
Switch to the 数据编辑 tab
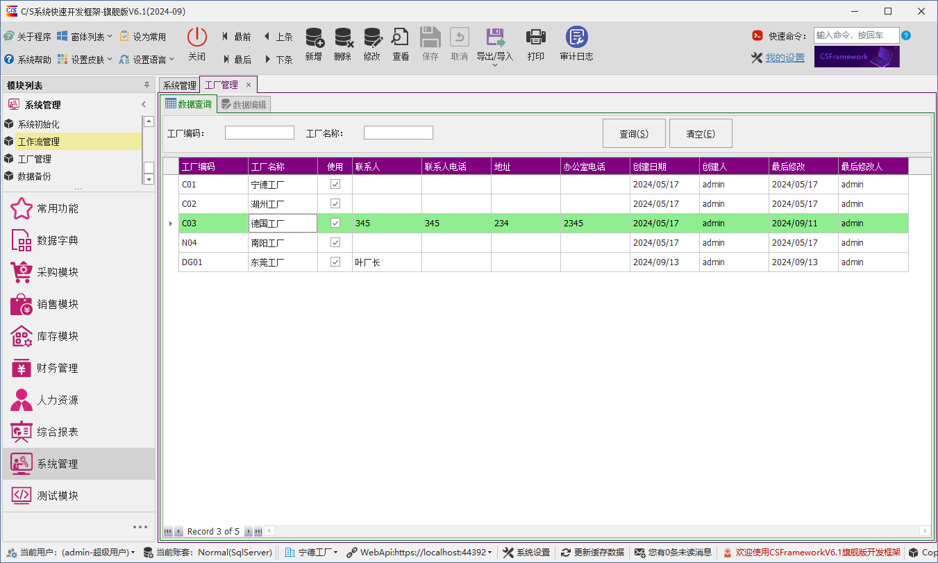click(243, 105)
